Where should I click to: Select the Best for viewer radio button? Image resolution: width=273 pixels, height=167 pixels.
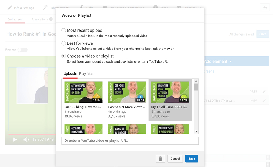tap(64, 43)
